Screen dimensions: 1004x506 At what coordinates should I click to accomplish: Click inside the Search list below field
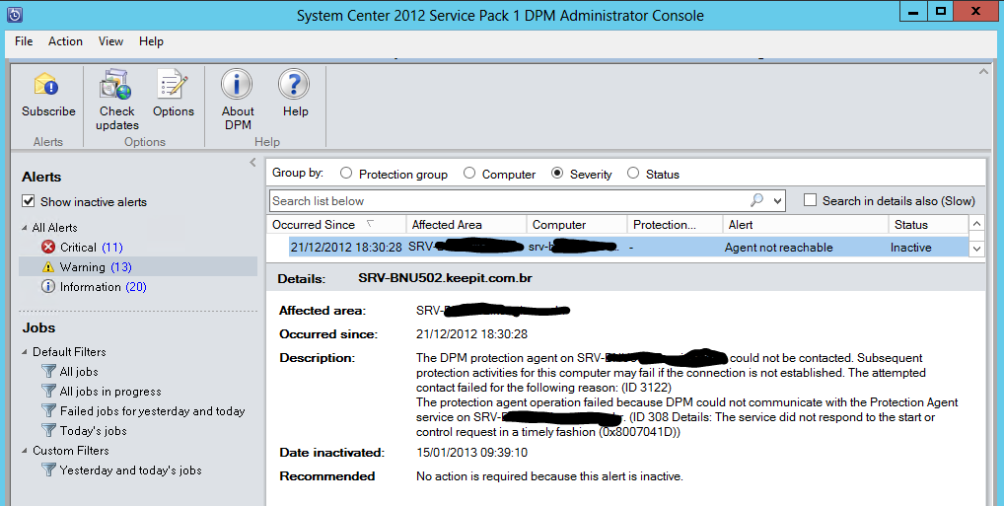(503, 201)
